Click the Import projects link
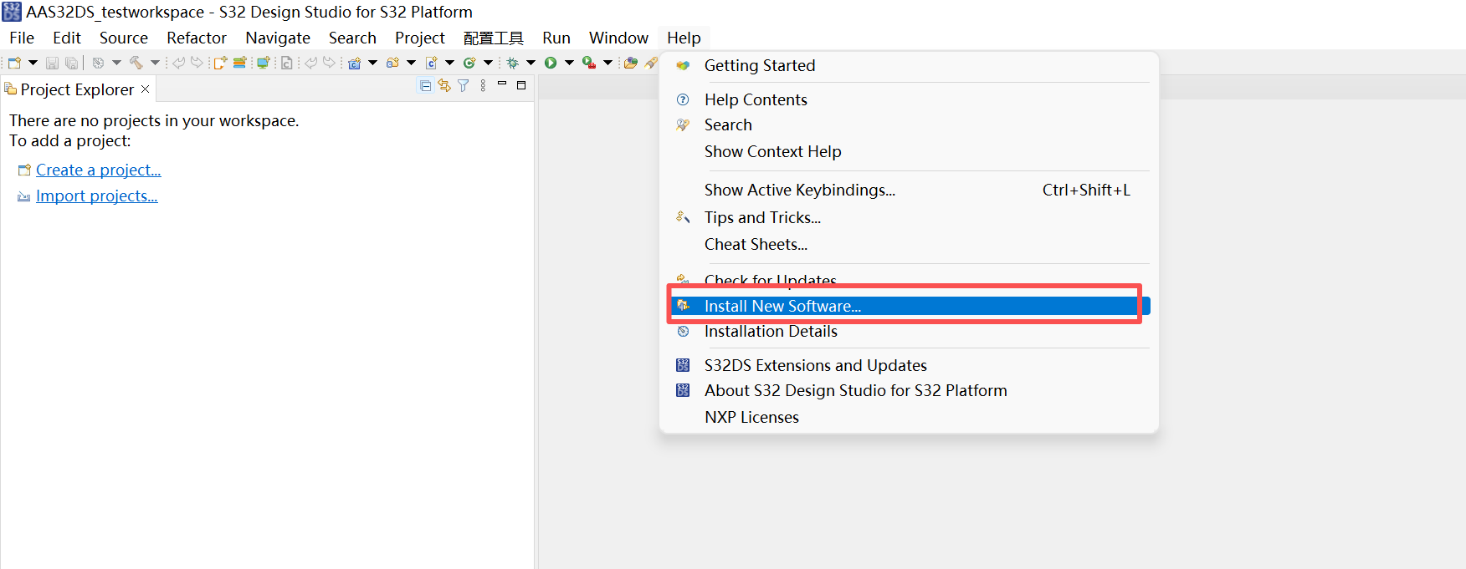This screenshot has height=569, width=1466. [96, 196]
